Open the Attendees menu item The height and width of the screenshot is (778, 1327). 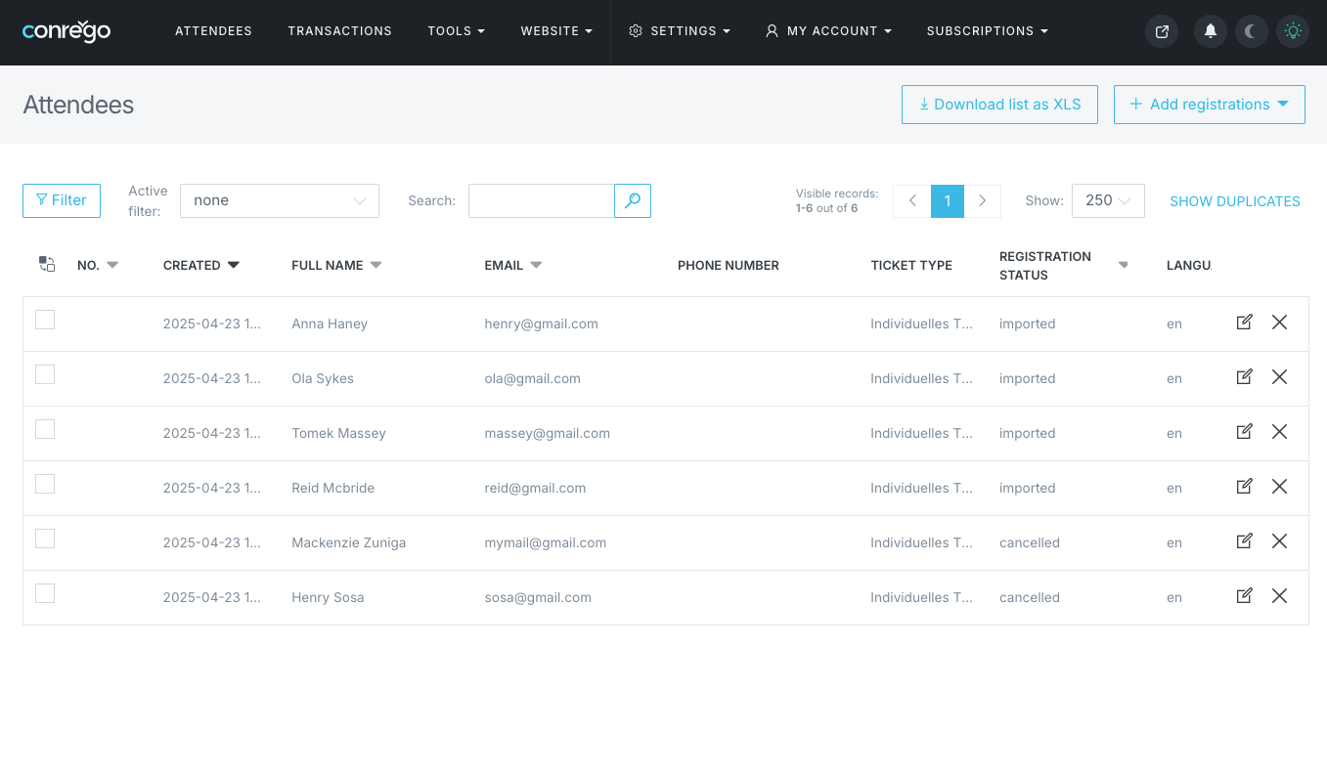213,31
